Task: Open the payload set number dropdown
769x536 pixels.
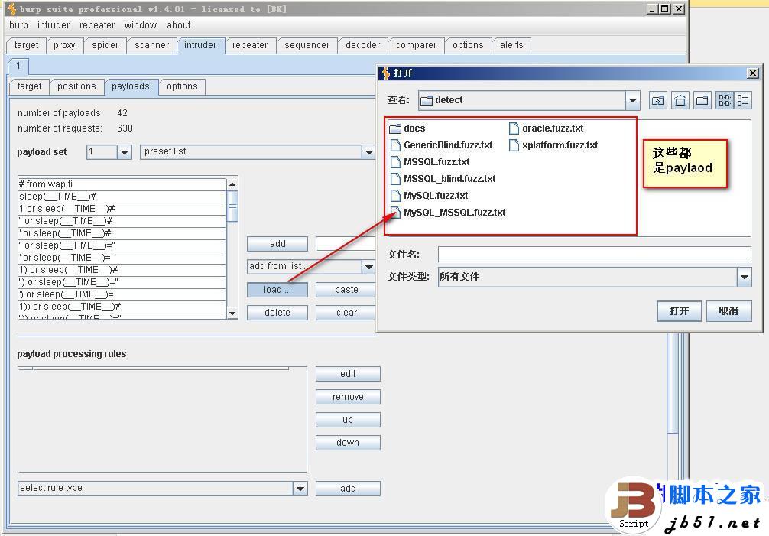Action: tap(125, 152)
